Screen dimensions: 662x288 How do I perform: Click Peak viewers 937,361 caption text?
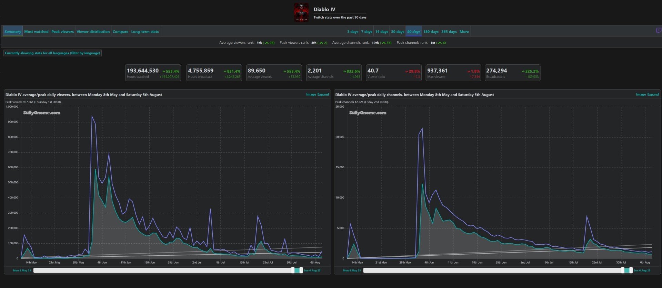pos(33,102)
